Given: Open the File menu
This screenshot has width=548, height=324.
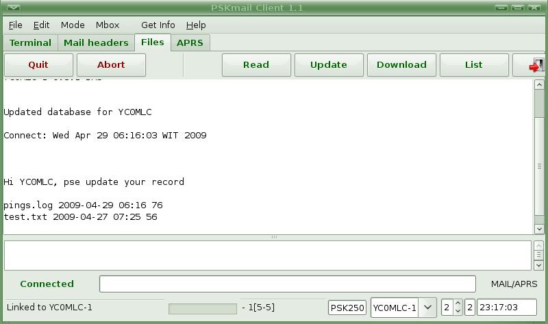Looking at the screenshot, I should pyautogui.click(x=15, y=25).
